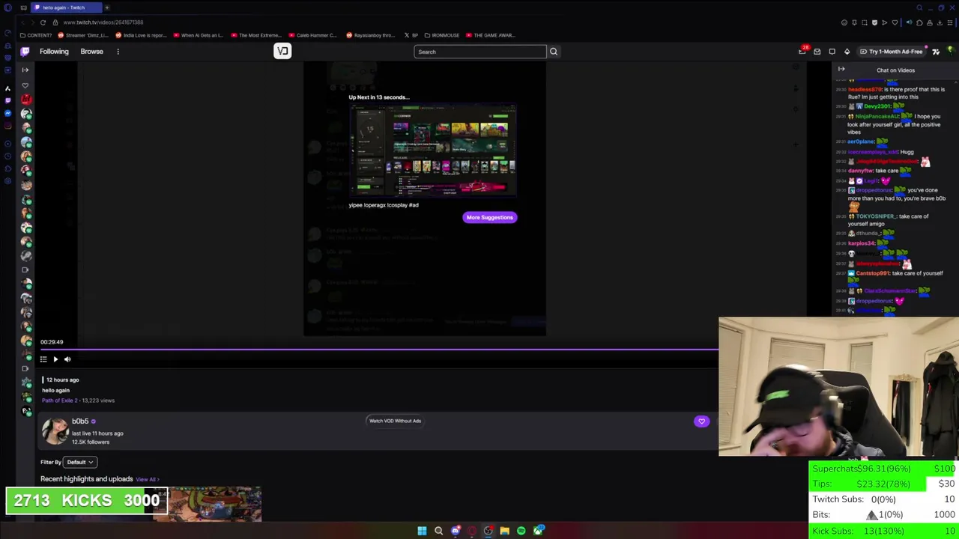Play the video
This screenshot has width=959, height=539.
[x=55, y=359]
